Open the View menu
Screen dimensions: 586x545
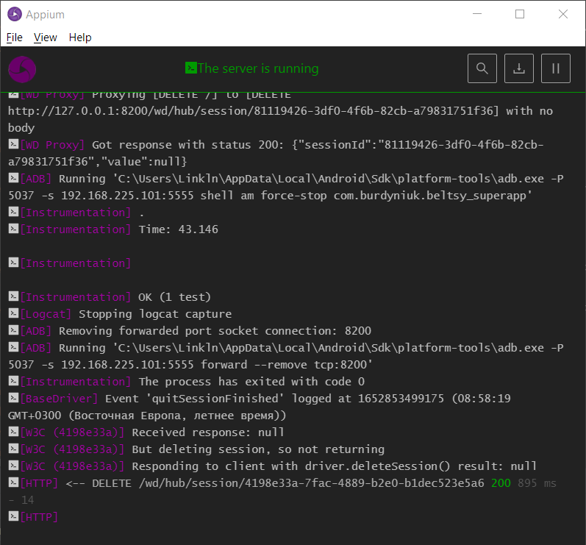[x=46, y=38]
